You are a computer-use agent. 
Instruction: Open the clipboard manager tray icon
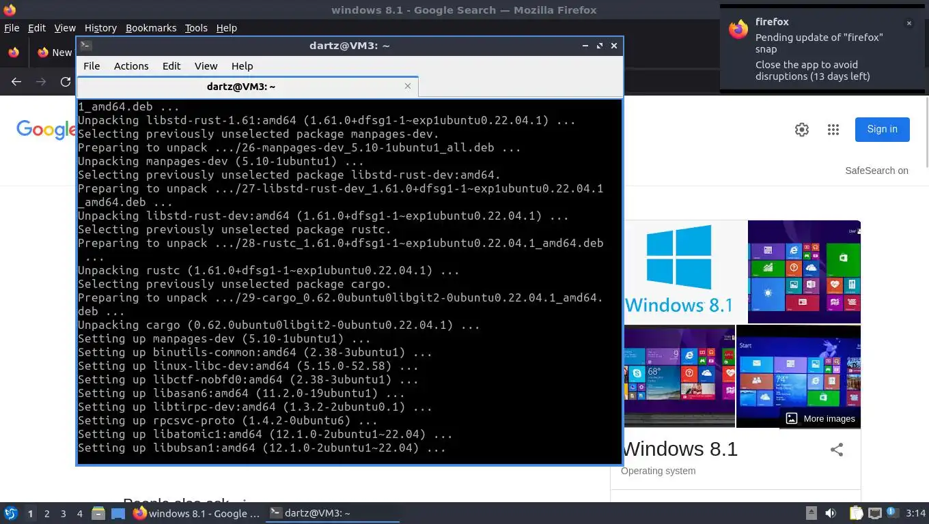click(857, 513)
